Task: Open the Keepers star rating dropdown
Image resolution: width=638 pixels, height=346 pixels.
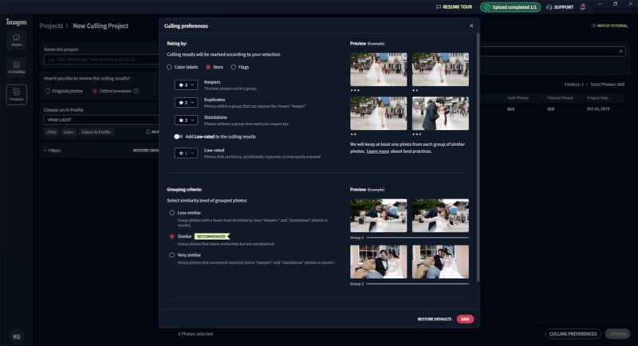Action: point(186,85)
